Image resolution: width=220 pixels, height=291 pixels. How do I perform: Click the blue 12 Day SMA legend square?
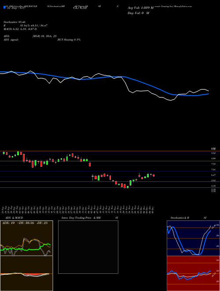tap(5, 7)
